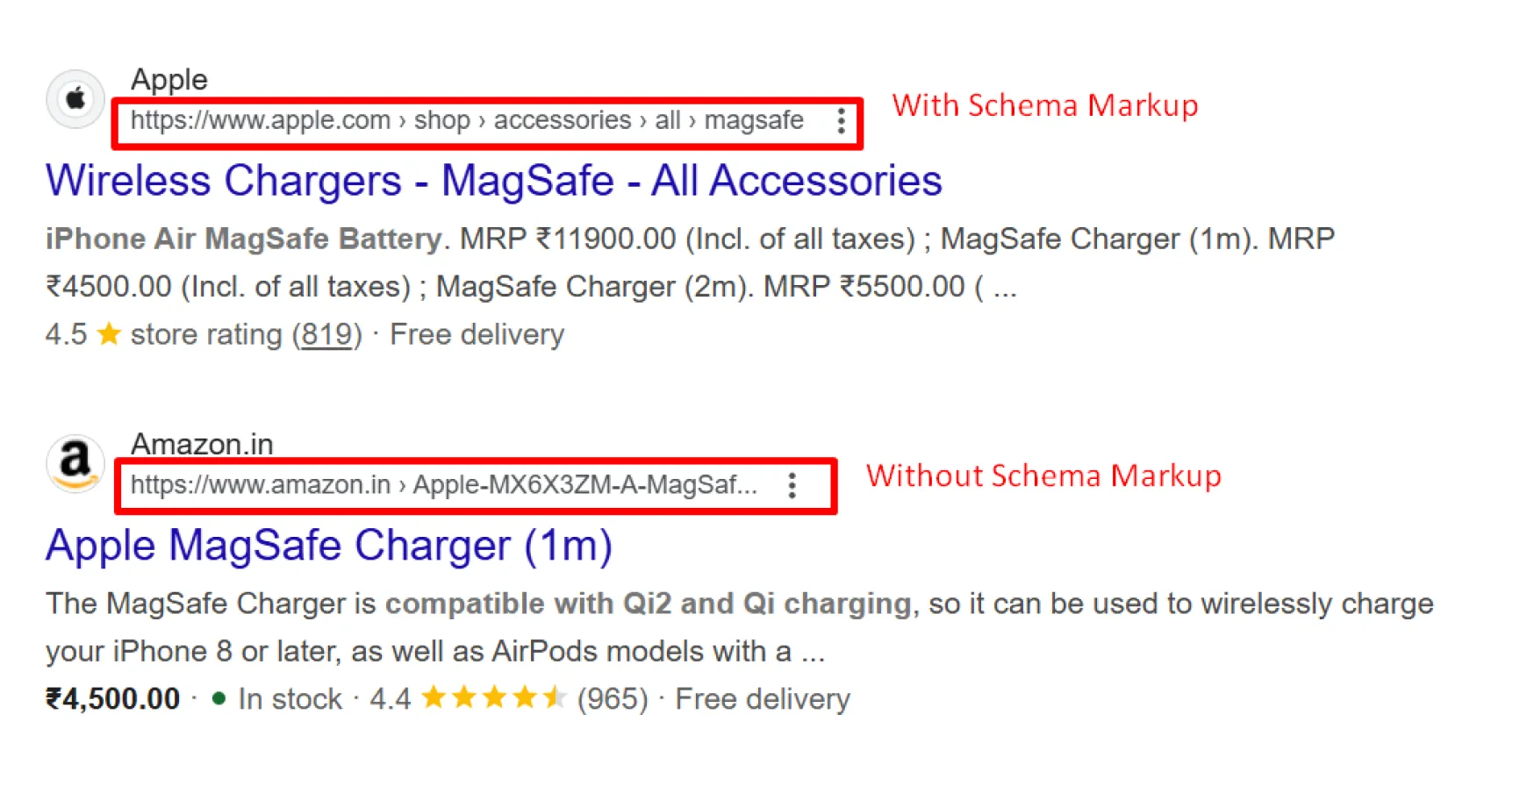Click the Amazon logo favicon
Viewport: 1527px width, 793px height.
(x=75, y=463)
